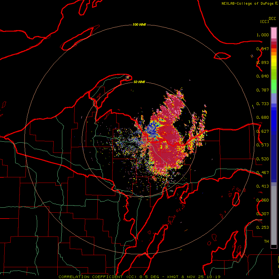This screenshot has height=279, width=279.
Task: Select the 0.947 legend value
Action: click(x=263, y=49)
